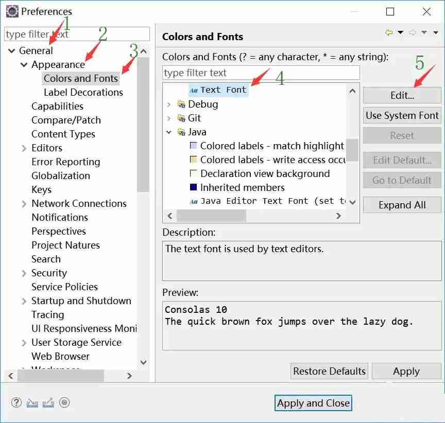
Task: Click the Text Font 'Aa' icon
Action: point(194,90)
